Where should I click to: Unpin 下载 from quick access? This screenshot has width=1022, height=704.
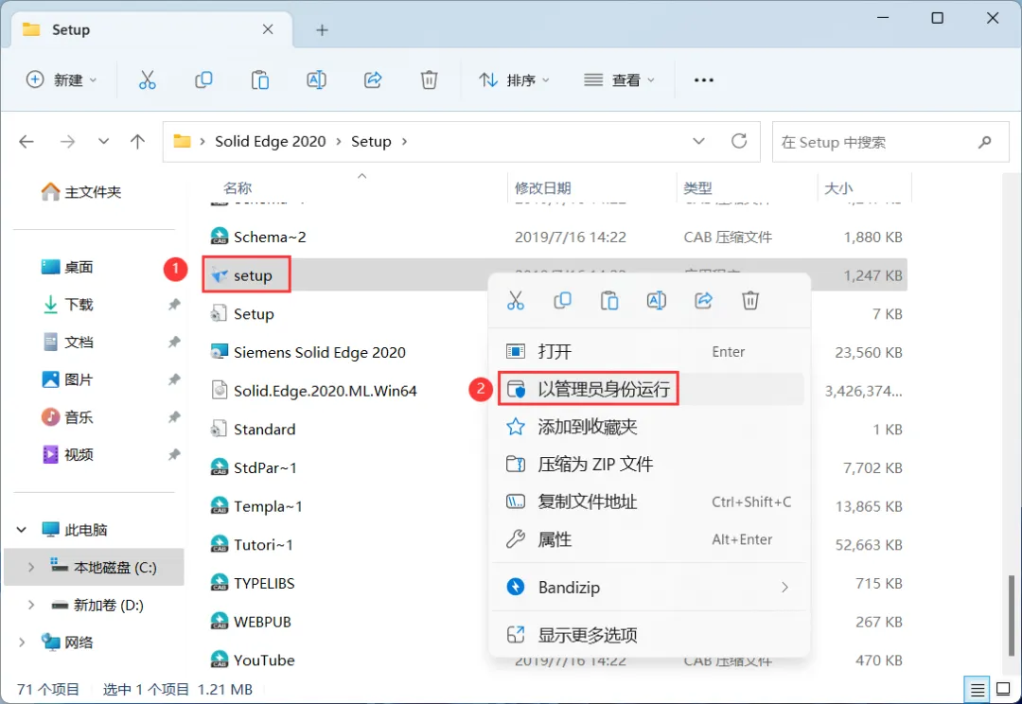[174, 305]
